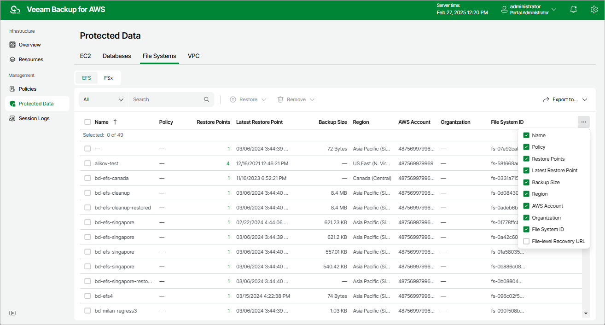The height and width of the screenshot is (325, 605).
Task: Click the search magnifier icon
Action: (x=207, y=99)
